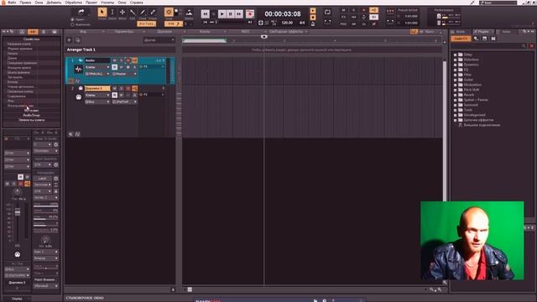This screenshot has height=302, width=537.
Task: Select the Draw tool
Action: 143,13
